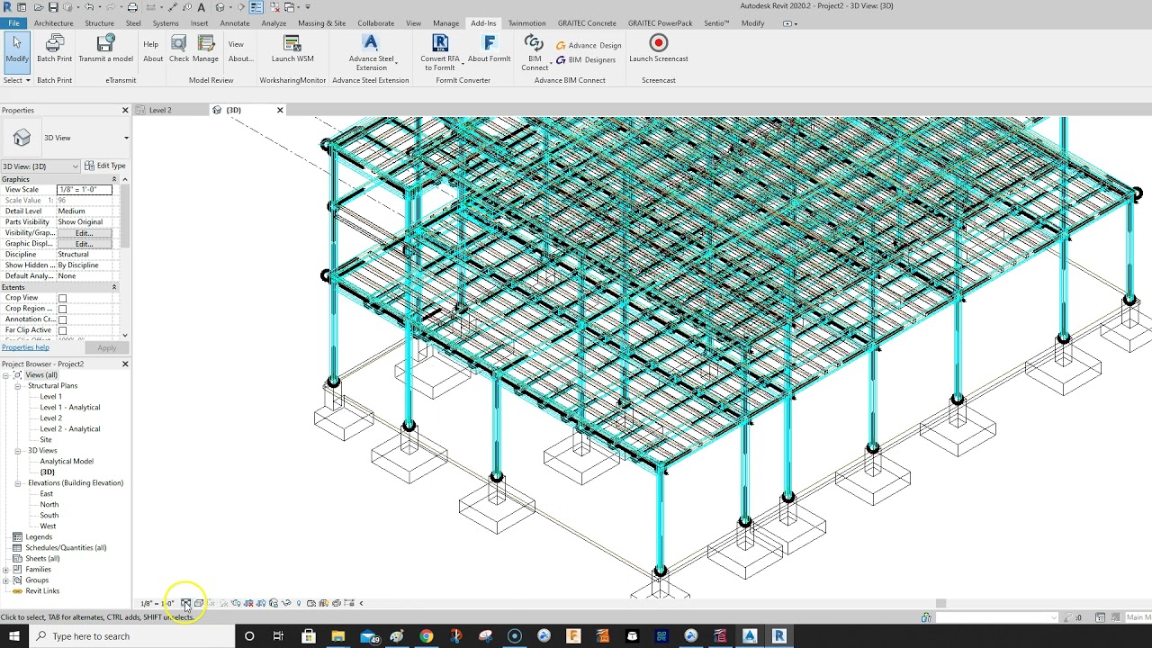Launch the Batch Print tool

coord(54,49)
